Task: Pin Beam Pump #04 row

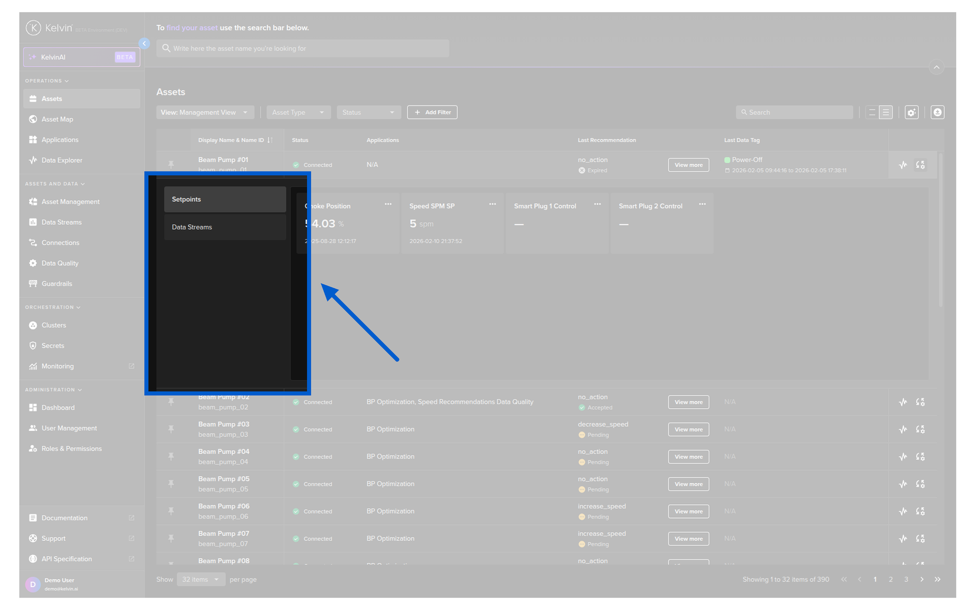Action: [171, 456]
